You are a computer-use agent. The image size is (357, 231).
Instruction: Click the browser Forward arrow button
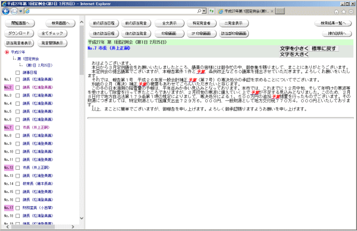coord(14,11)
